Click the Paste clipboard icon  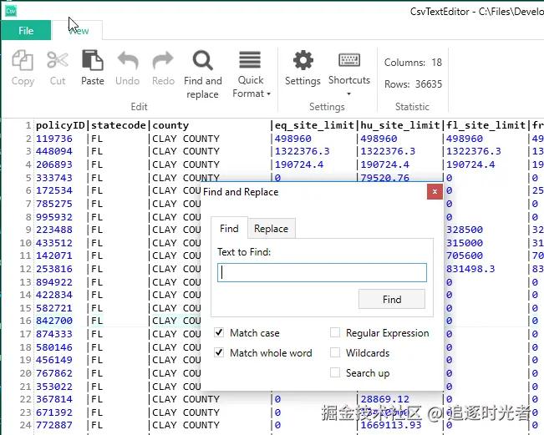point(92,59)
